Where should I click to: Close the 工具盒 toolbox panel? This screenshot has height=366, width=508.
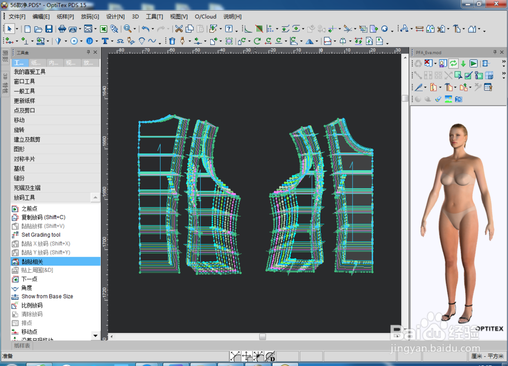pos(96,52)
